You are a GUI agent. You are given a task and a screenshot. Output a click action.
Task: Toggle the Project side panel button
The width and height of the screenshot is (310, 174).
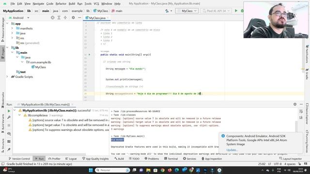tap(3, 53)
